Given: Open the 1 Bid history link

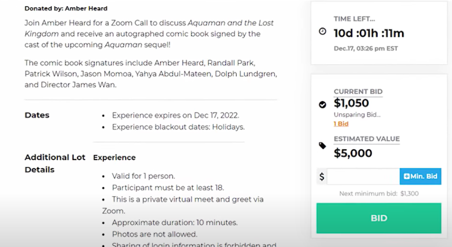Looking at the screenshot, I should pyautogui.click(x=341, y=124).
